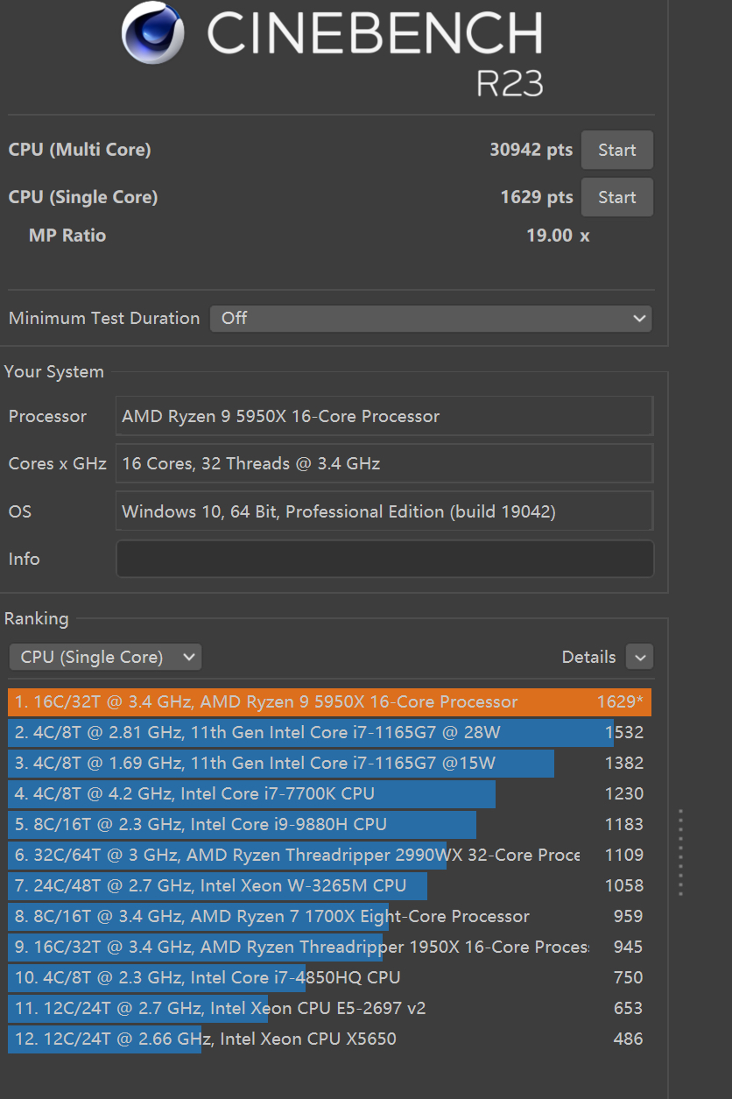Select the Xeon W-3265M ranking row
Screen dimensions: 732x1099
pos(329,885)
